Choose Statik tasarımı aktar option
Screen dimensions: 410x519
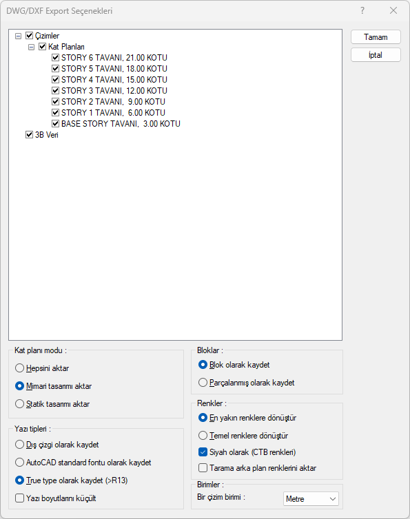click(x=19, y=404)
